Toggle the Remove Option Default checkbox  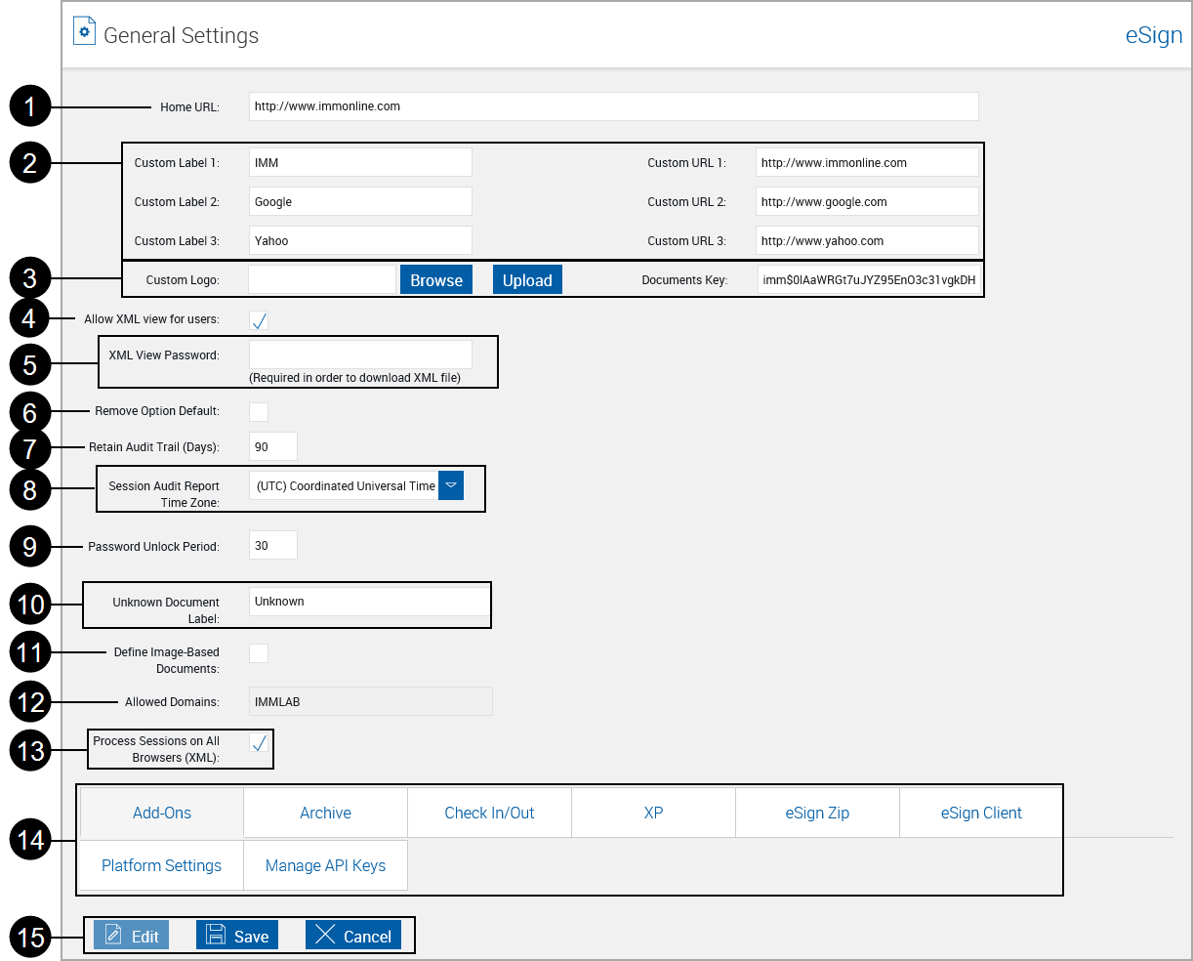(x=259, y=411)
